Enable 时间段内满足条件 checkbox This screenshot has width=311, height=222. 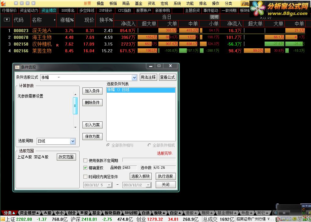[x=85, y=176]
